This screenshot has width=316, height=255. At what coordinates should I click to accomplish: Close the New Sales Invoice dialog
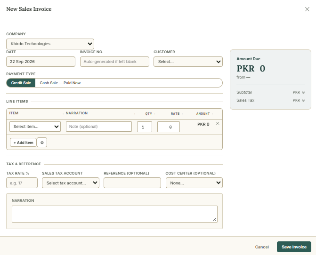(307, 9)
